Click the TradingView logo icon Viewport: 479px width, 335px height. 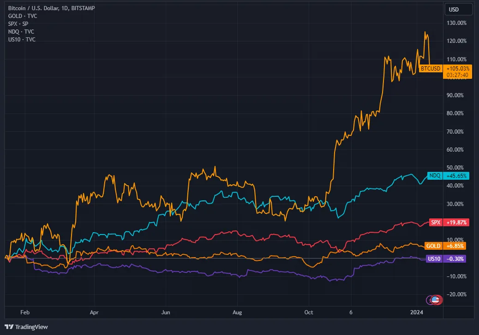(x=9, y=327)
